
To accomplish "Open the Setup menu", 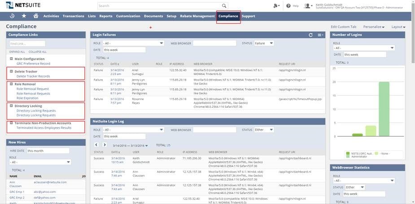I will pos(171,16).
